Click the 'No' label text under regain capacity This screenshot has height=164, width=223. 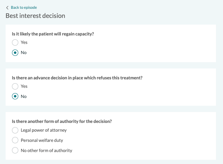coord(24,53)
